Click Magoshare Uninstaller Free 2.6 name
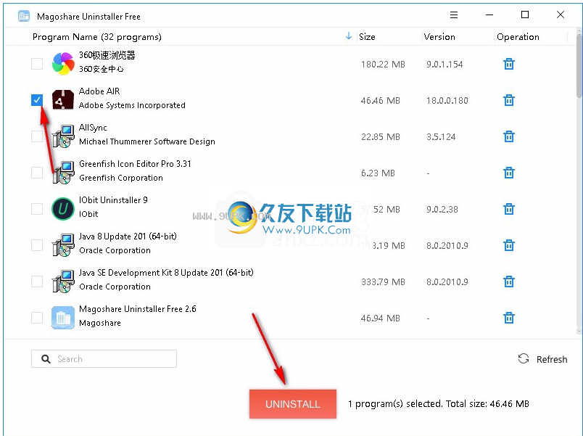Viewport: 583px width, 436px height. tap(138, 309)
